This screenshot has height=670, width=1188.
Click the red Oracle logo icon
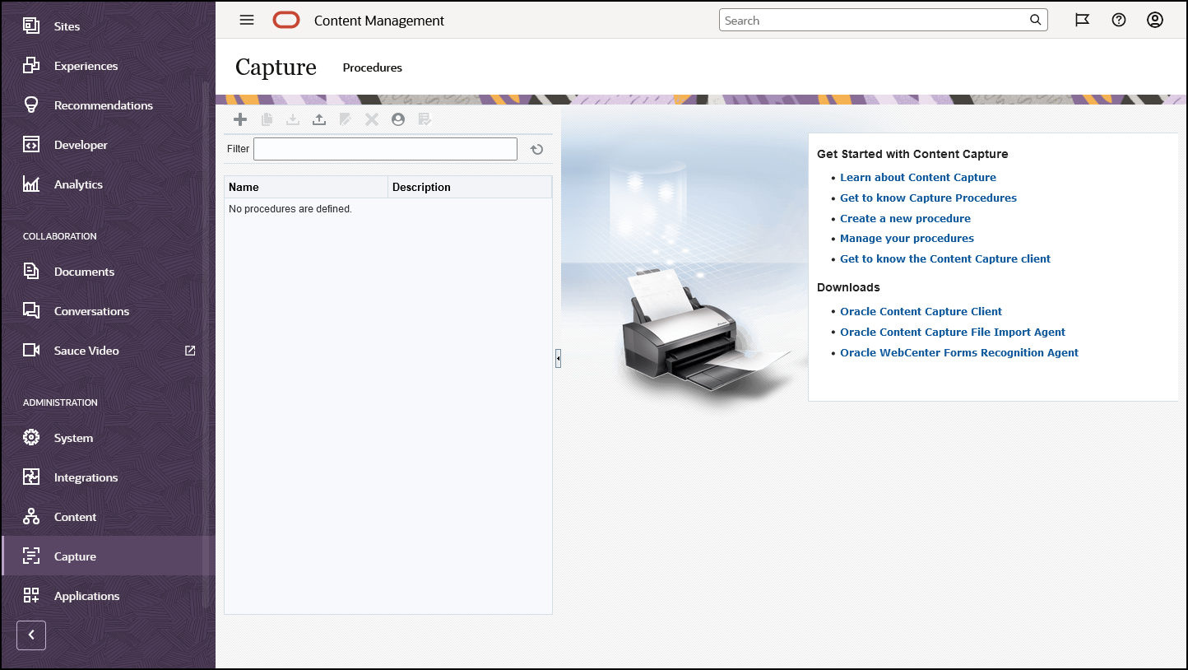[286, 20]
